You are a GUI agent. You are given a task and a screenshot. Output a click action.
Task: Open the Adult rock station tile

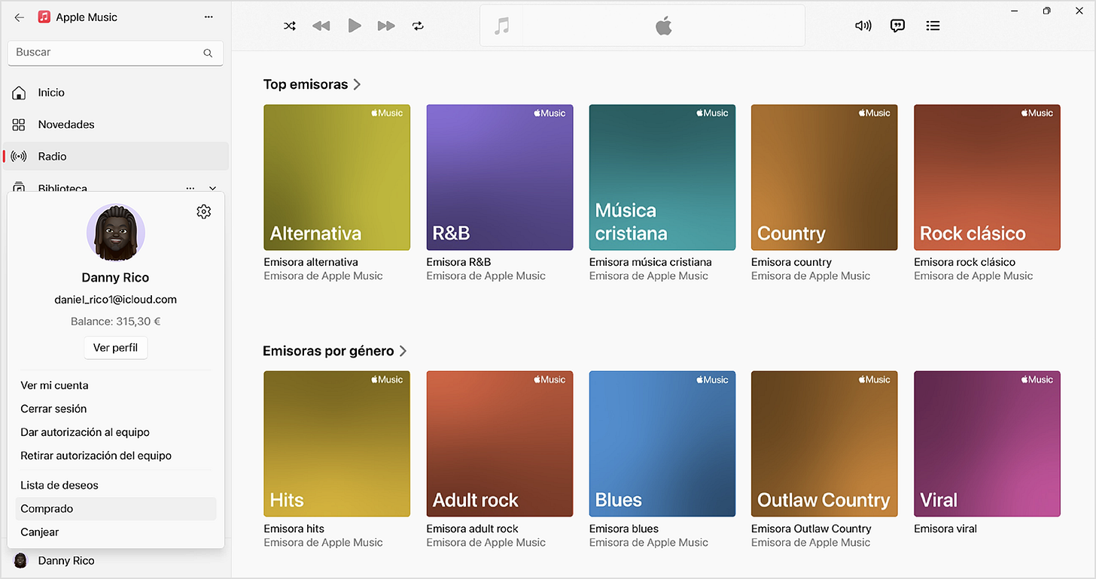pyautogui.click(x=499, y=443)
